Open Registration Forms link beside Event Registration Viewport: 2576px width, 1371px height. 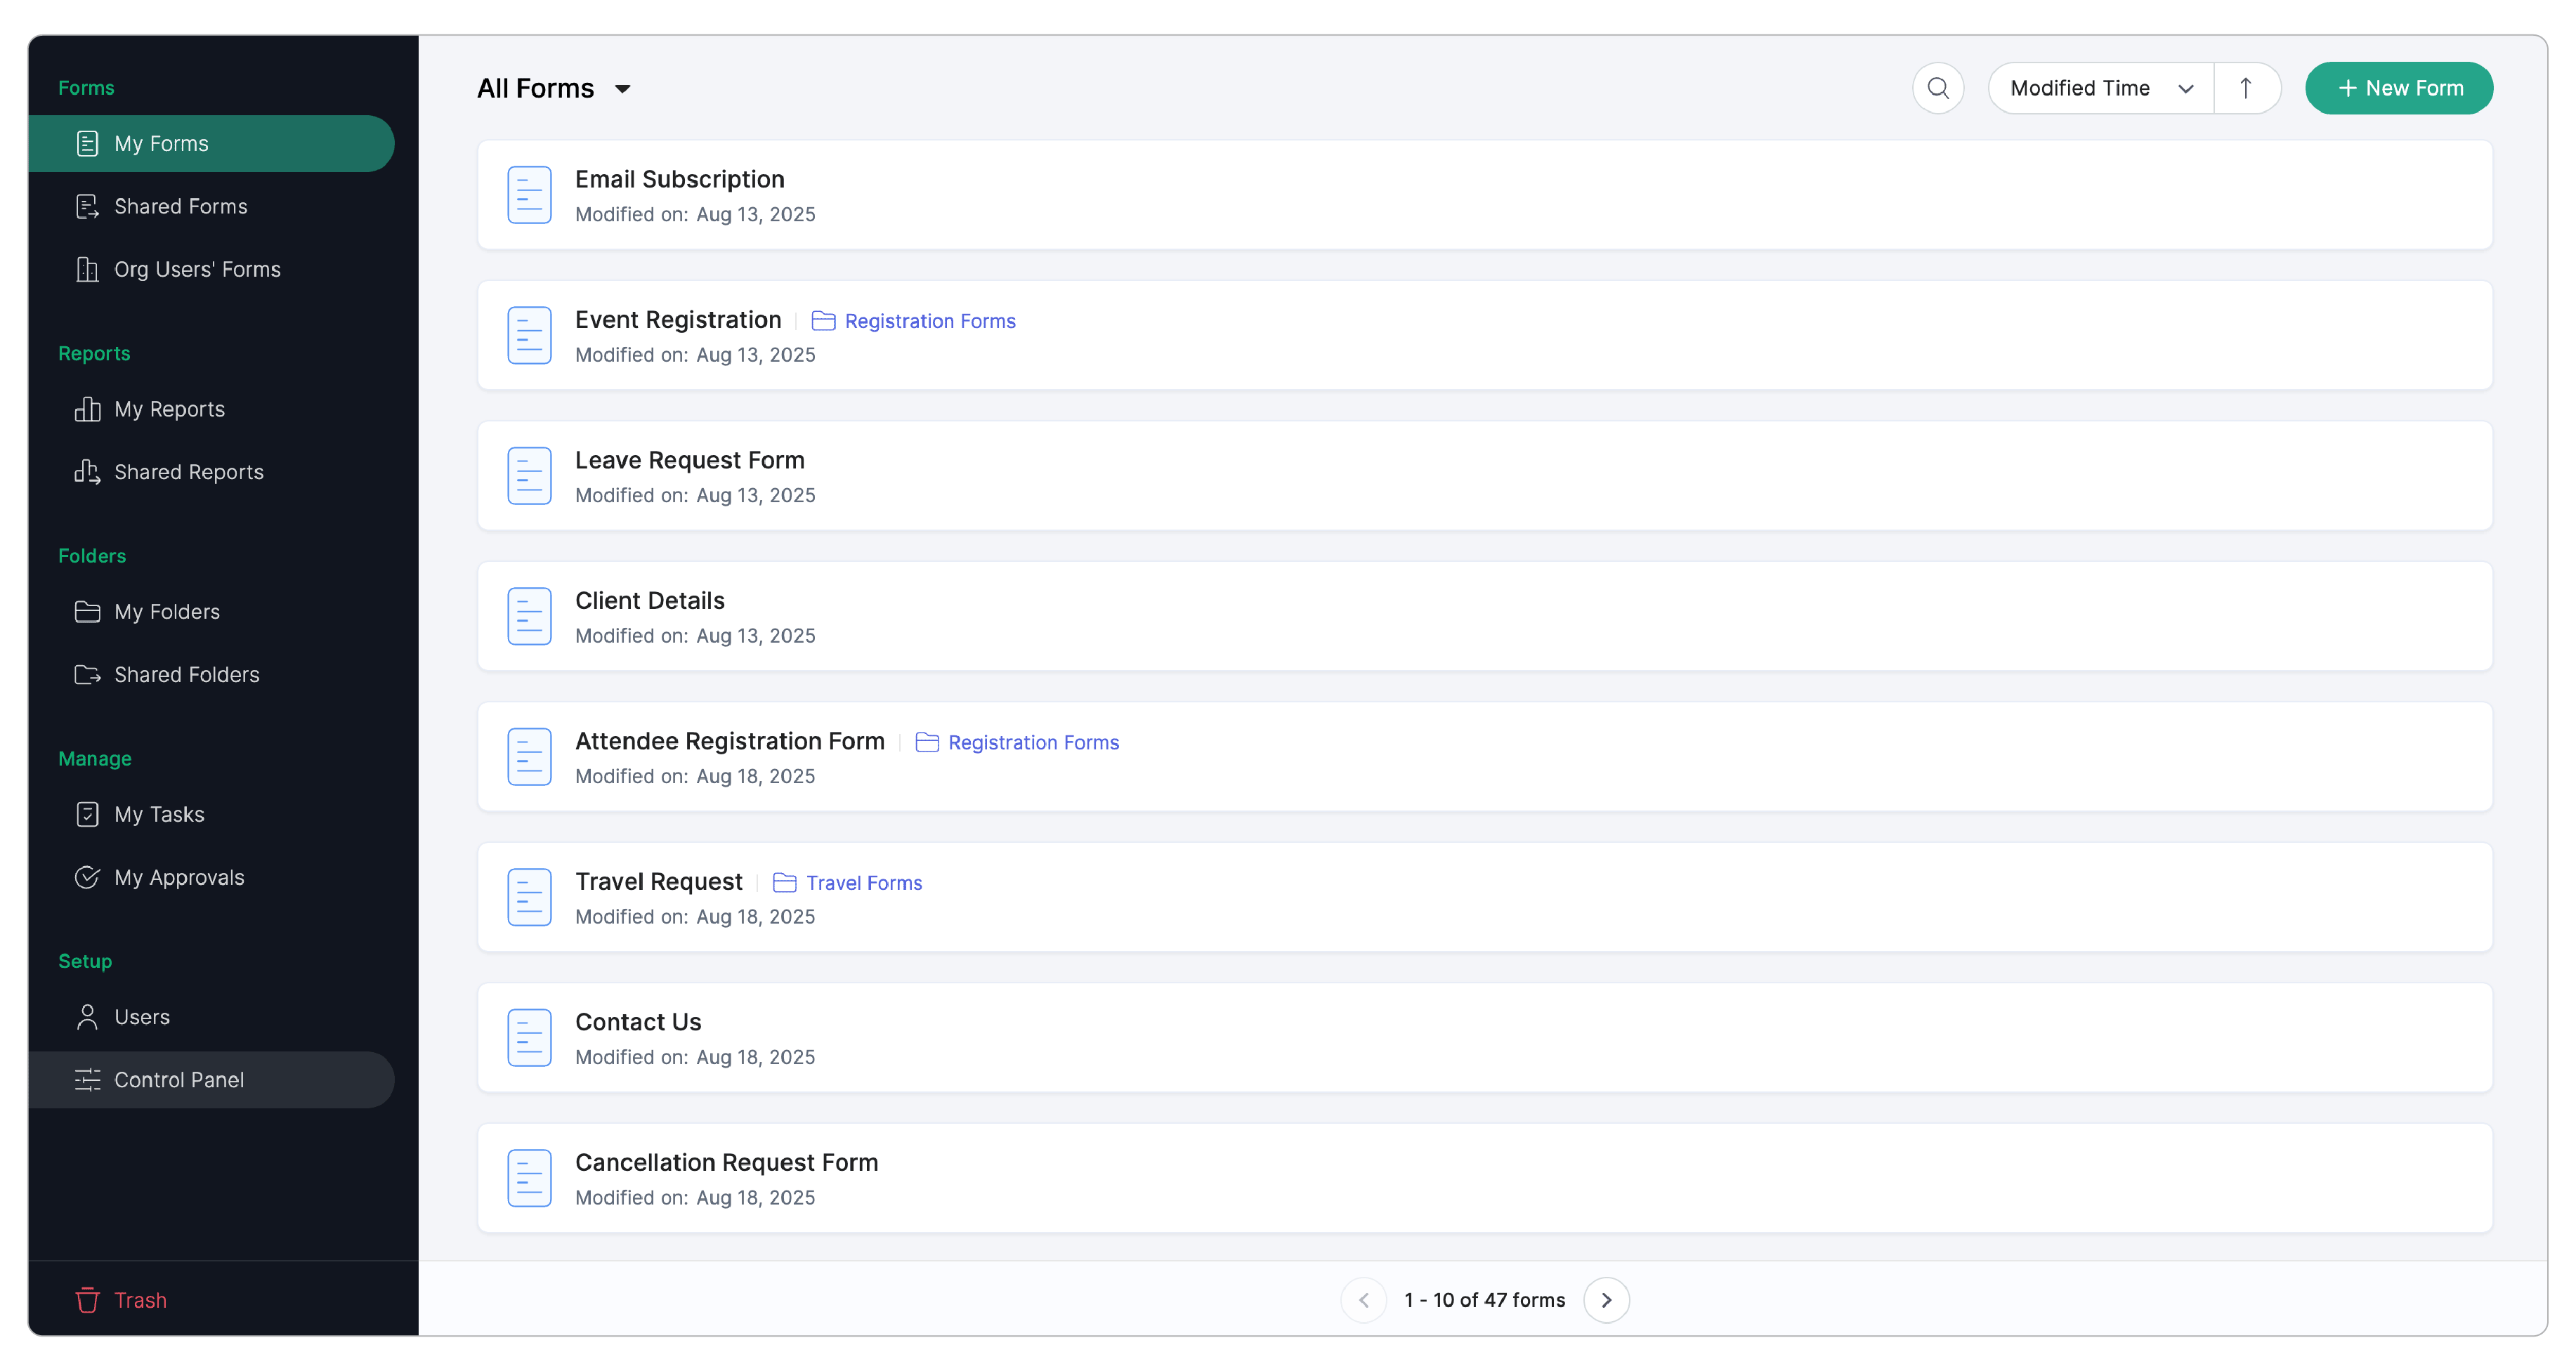[x=929, y=321]
